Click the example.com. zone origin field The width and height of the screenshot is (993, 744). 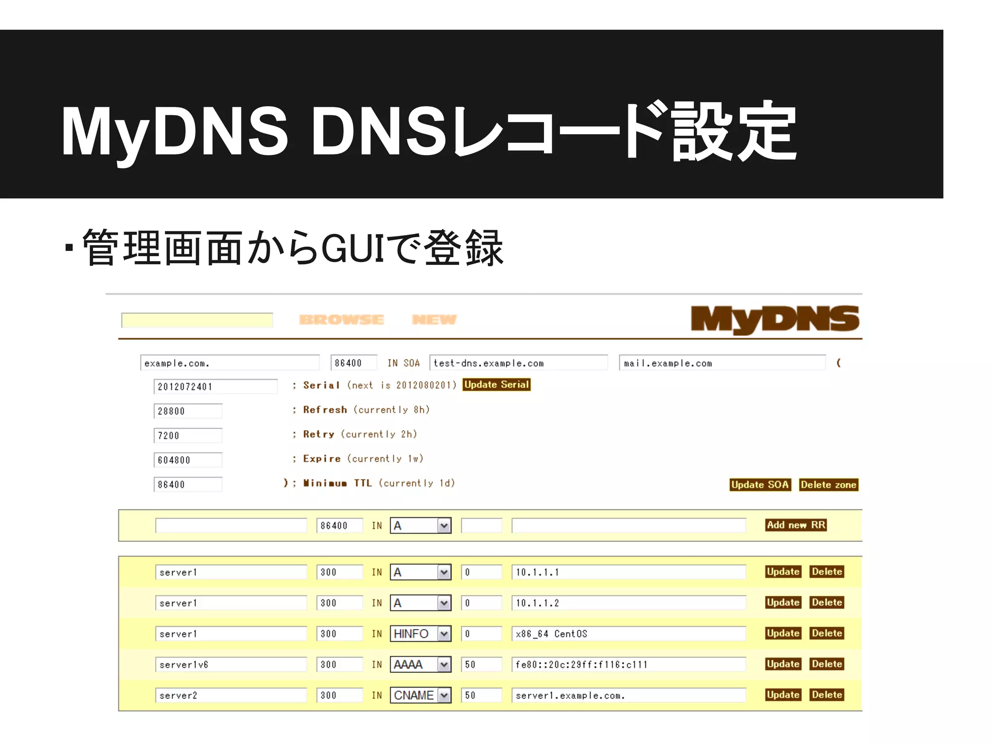(x=230, y=363)
